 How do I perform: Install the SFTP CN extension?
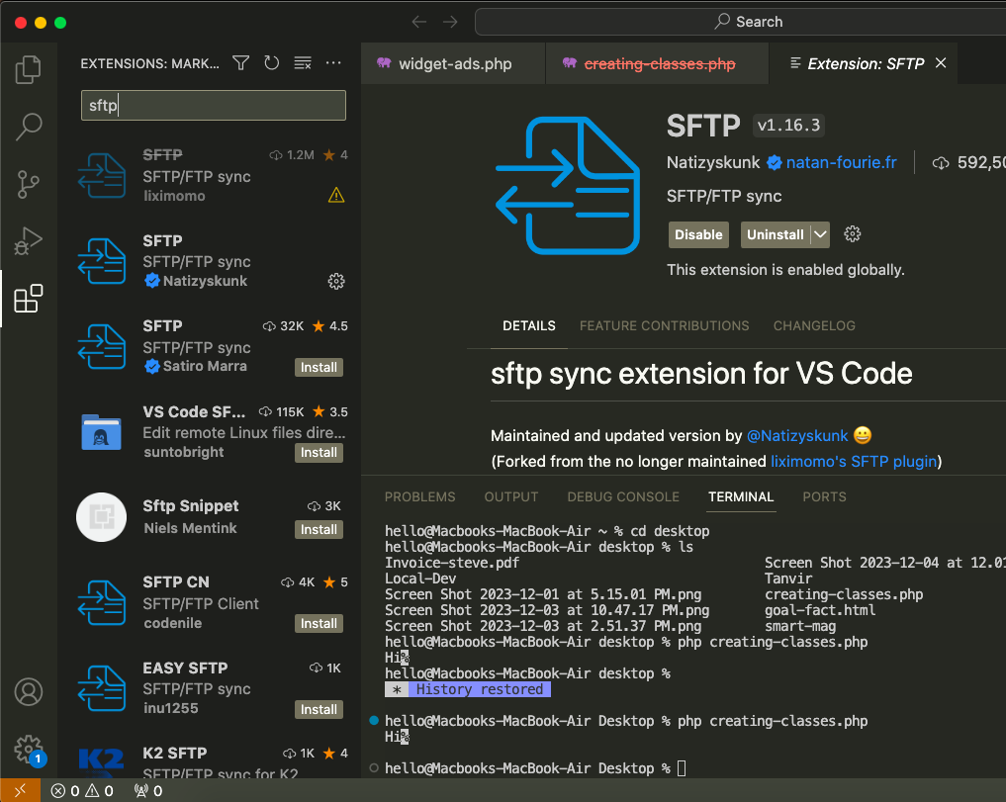pyautogui.click(x=319, y=623)
